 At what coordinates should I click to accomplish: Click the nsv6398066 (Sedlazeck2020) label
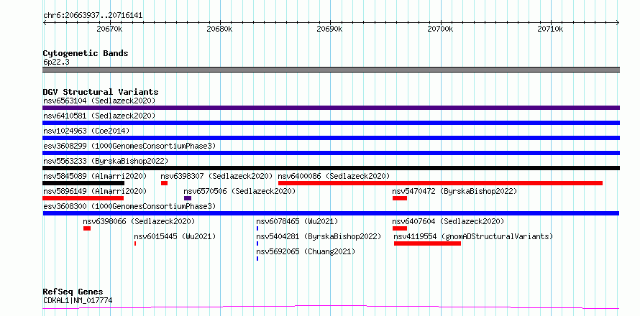click(x=139, y=221)
